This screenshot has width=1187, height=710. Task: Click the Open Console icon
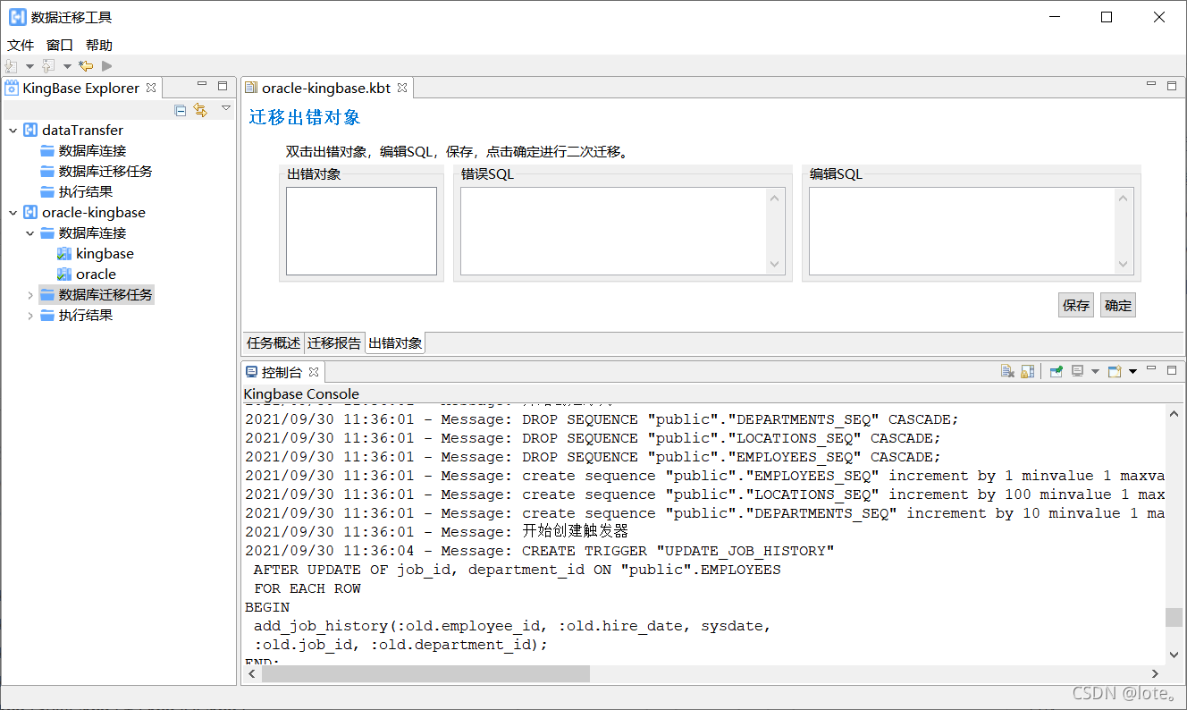pos(1115,371)
